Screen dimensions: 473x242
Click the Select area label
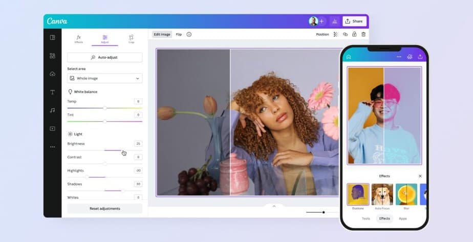pos(76,68)
